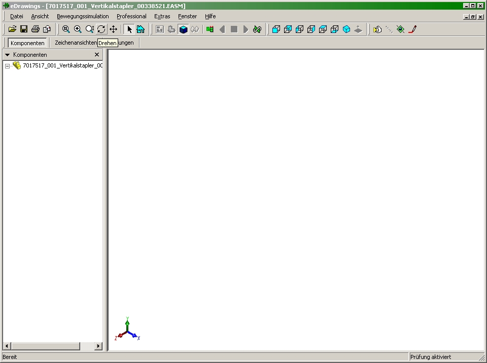
Task: Select the Zoom to Fit tool
Action: (66, 29)
